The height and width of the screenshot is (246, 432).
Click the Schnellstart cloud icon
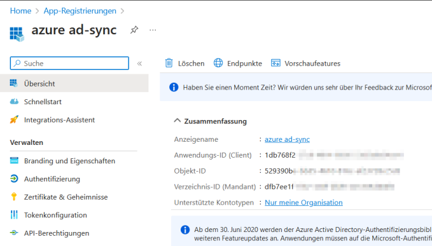(14, 102)
